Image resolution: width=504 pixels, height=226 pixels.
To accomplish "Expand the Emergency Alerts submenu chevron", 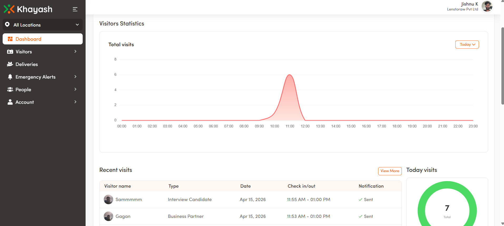I will (x=75, y=77).
